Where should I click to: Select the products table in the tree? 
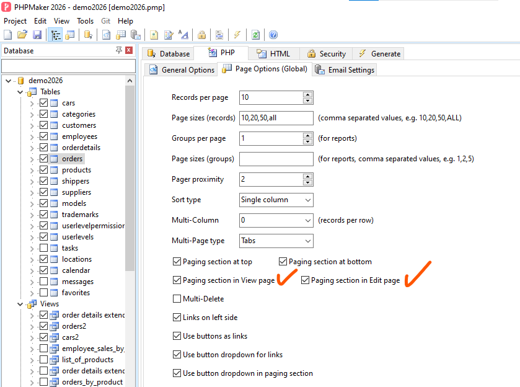(x=76, y=170)
